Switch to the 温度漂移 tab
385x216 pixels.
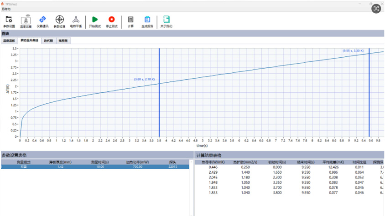tap(9, 40)
